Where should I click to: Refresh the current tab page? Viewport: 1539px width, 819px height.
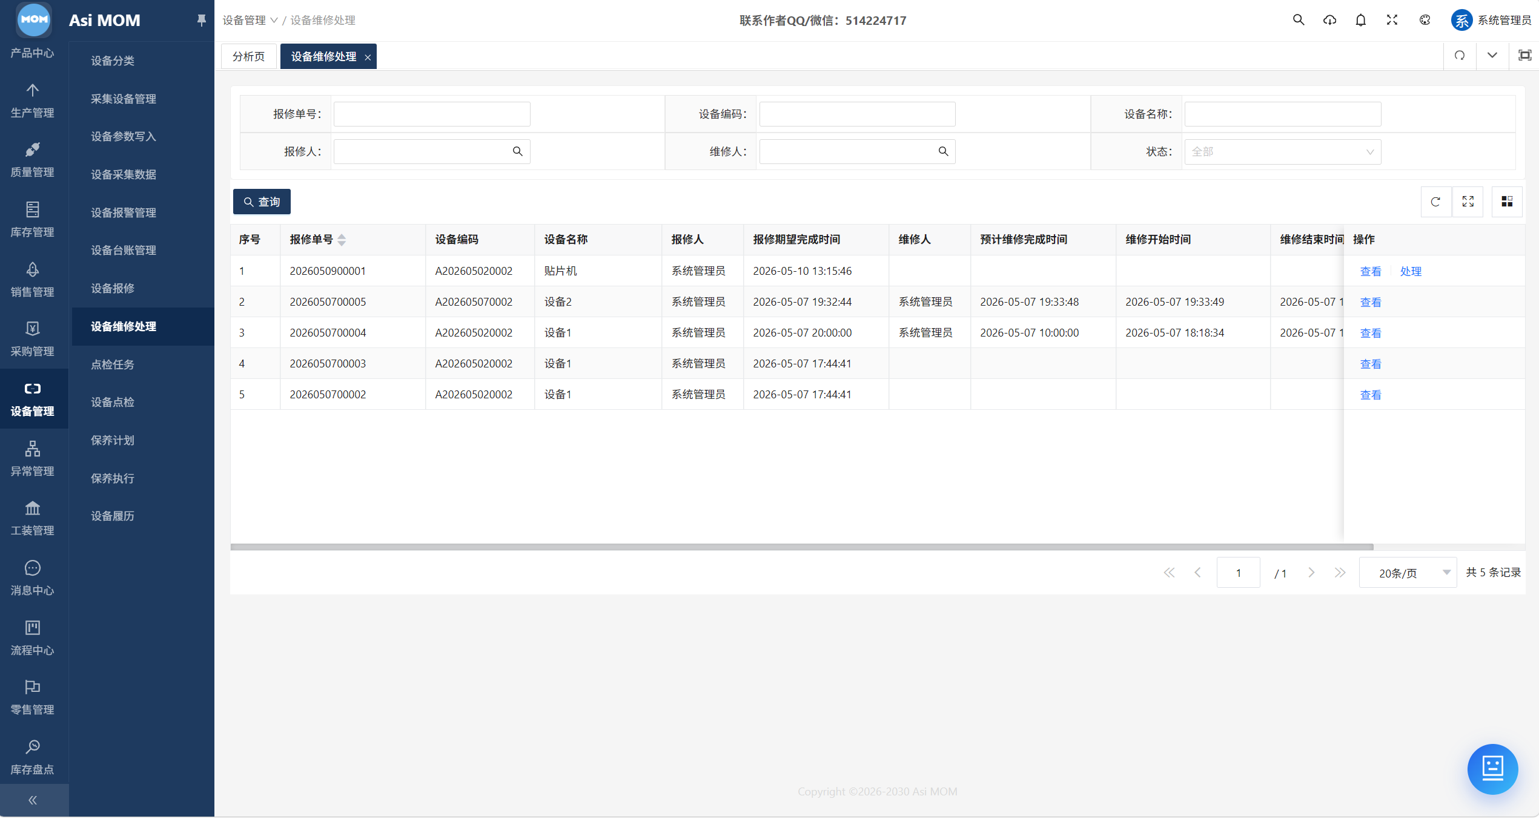pos(1460,56)
